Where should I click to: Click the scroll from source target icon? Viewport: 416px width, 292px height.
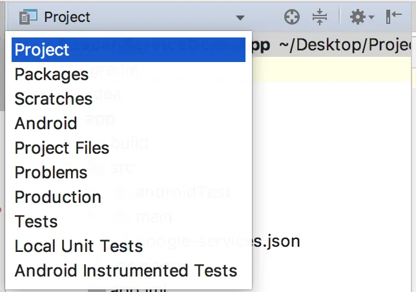pyautogui.click(x=292, y=17)
